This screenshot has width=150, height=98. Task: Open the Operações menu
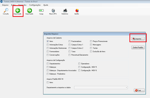[x=22, y=5]
